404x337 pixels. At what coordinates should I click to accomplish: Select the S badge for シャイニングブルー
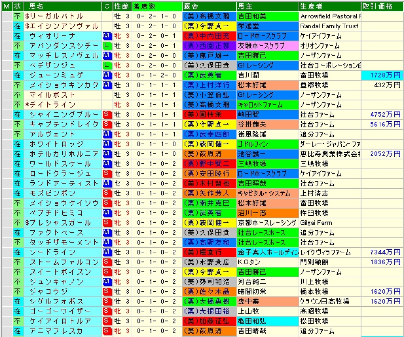click(x=107, y=115)
